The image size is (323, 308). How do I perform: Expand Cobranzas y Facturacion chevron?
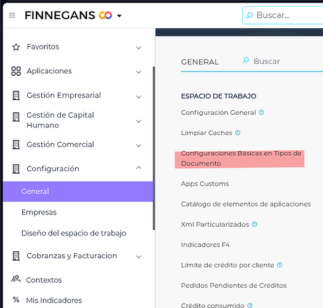139,256
